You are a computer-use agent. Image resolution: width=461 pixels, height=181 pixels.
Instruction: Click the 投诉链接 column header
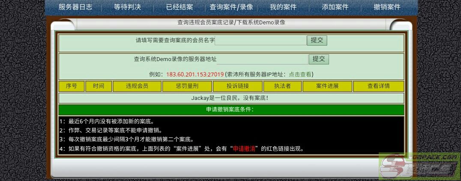(x=237, y=86)
